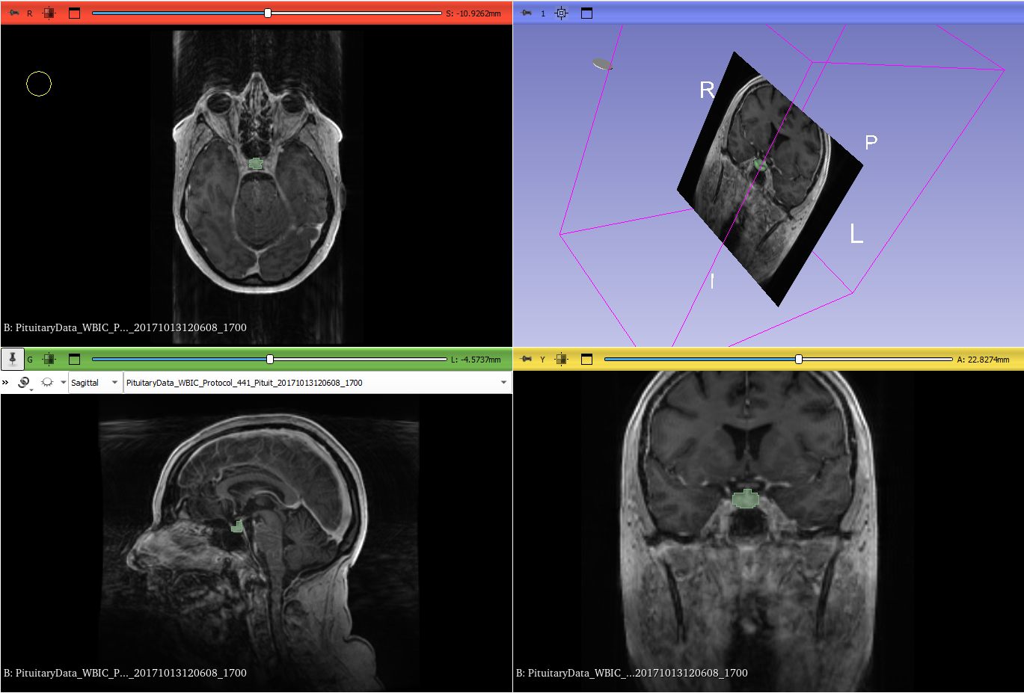Maximize the 3D view layout
1024x693 pixels.
586,13
